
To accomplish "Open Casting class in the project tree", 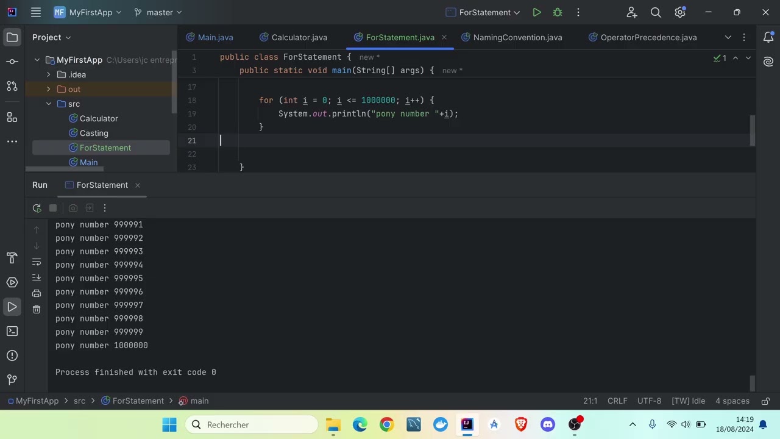I will click(94, 133).
